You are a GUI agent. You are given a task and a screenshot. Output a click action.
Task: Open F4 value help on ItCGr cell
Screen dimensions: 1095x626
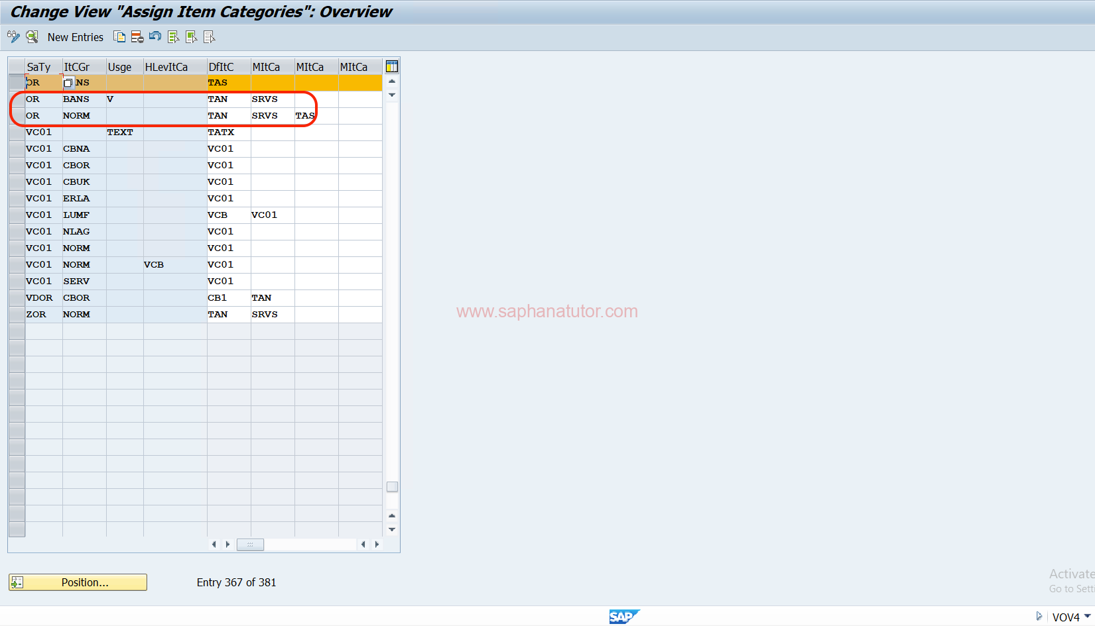[68, 83]
